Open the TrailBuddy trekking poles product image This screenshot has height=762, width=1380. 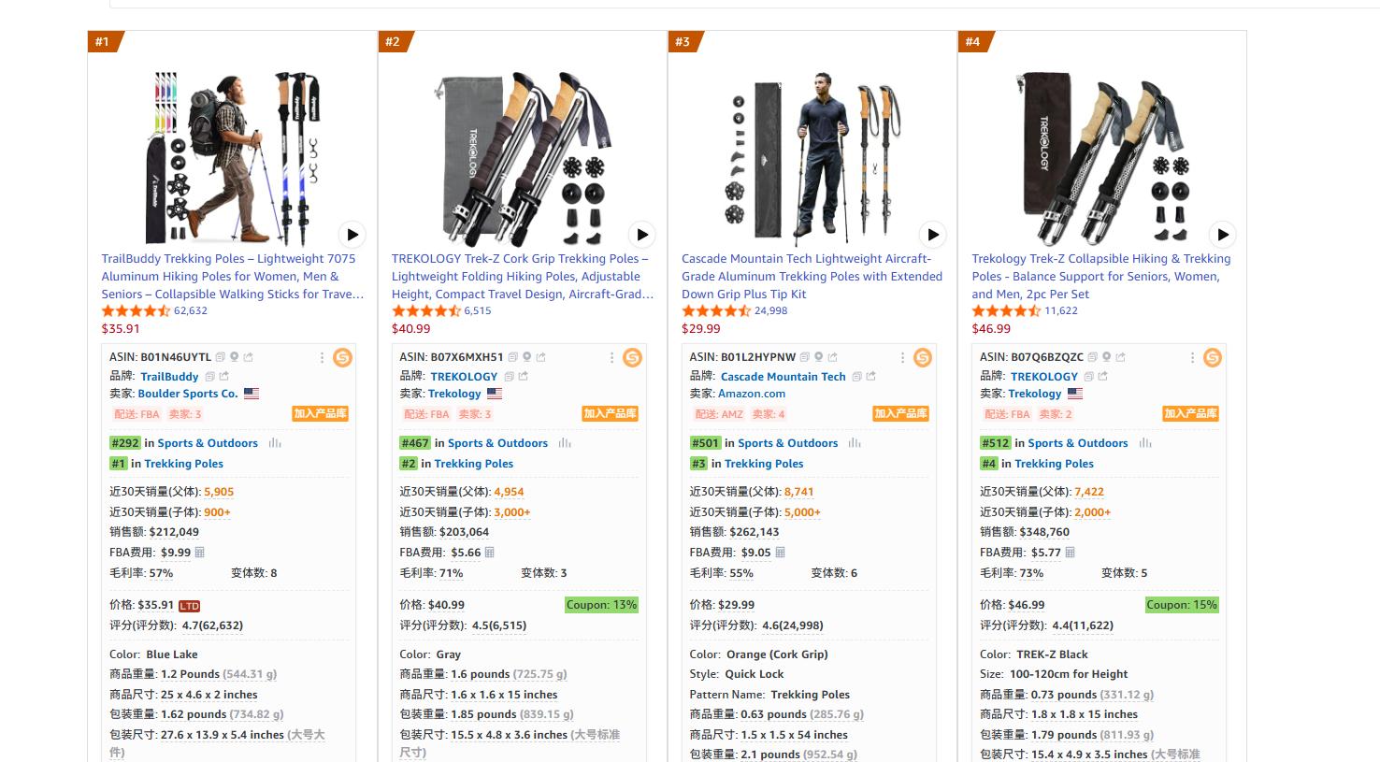pos(232,156)
